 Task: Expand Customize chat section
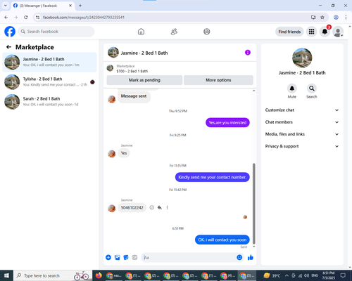302,110
